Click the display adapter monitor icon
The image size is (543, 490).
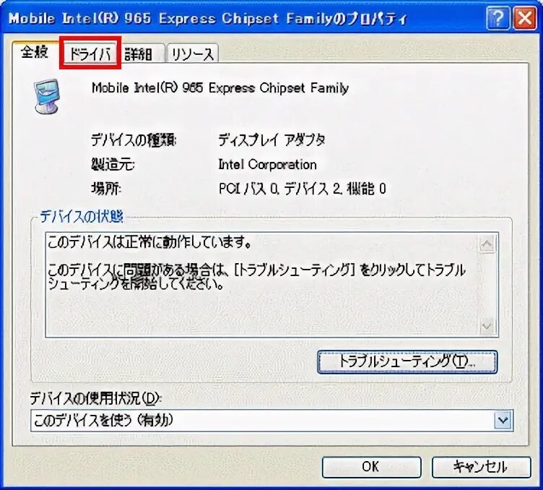(x=47, y=96)
